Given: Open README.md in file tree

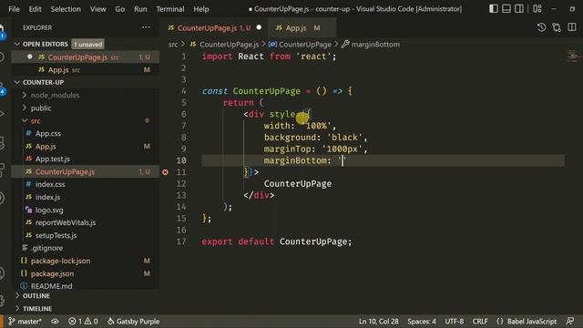Looking at the screenshot, I should (x=86, y=286).
